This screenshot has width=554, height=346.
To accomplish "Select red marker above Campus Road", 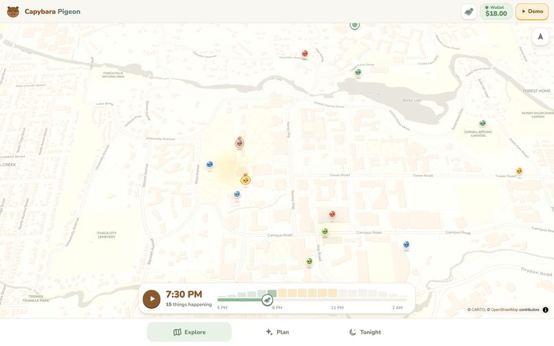I will [332, 214].
